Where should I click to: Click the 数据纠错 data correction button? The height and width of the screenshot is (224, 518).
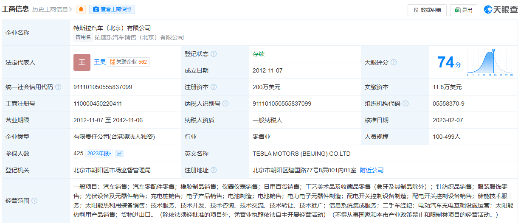427,10
